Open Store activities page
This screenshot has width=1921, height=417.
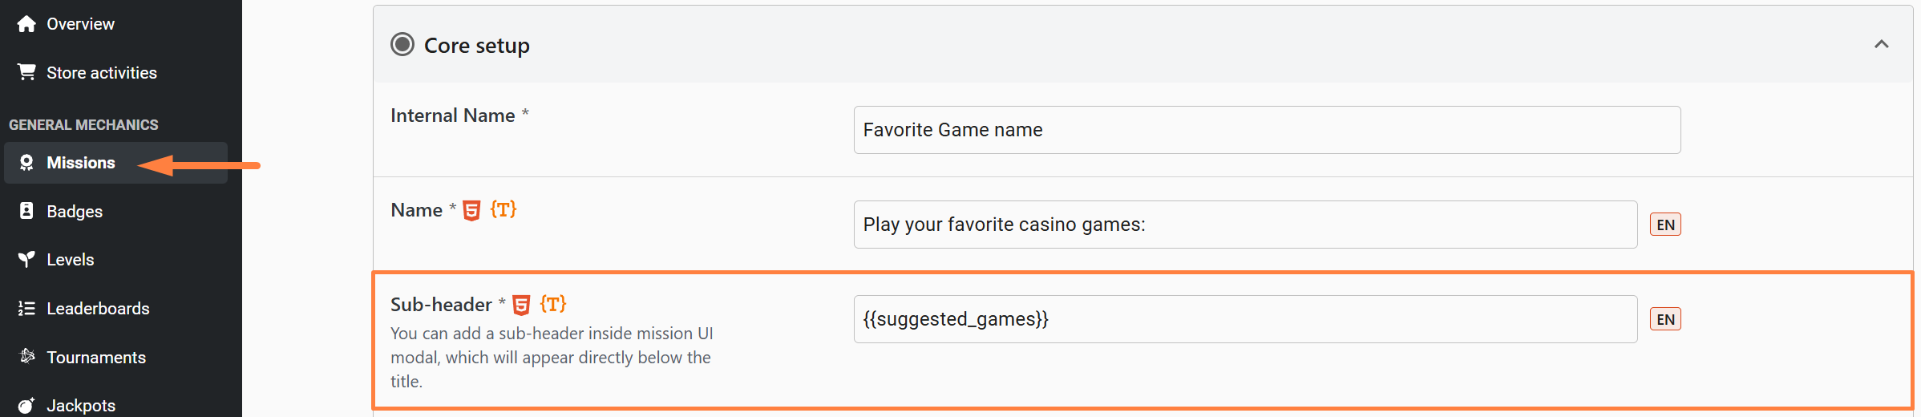(102, 73)
